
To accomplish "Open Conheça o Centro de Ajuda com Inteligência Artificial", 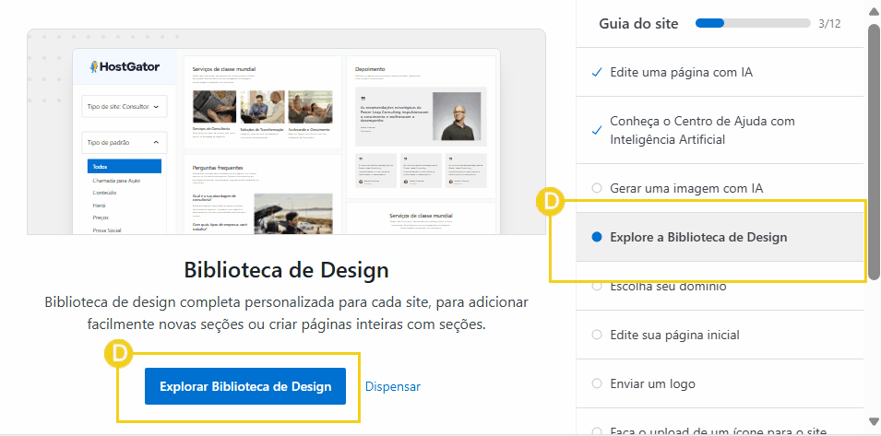I will [720, 130].
